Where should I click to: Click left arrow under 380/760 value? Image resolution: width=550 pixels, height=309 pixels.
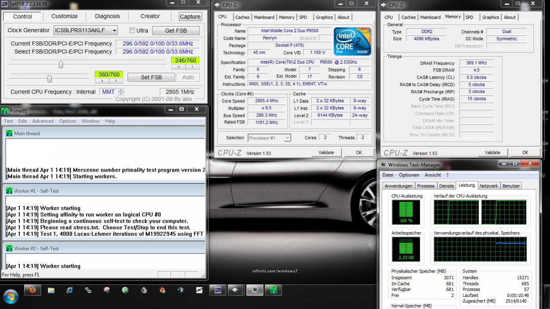102,81
